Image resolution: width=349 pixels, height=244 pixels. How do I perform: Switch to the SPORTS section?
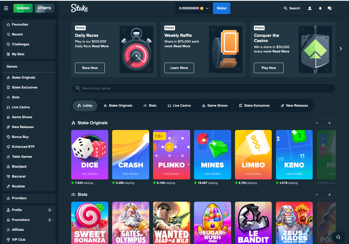tap(44, 8)
